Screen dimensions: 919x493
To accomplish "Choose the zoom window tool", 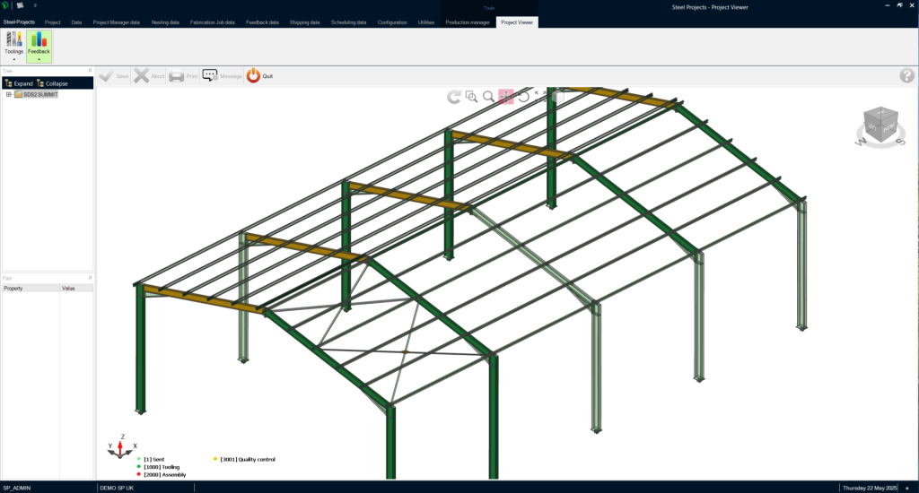I will [471, 96].
